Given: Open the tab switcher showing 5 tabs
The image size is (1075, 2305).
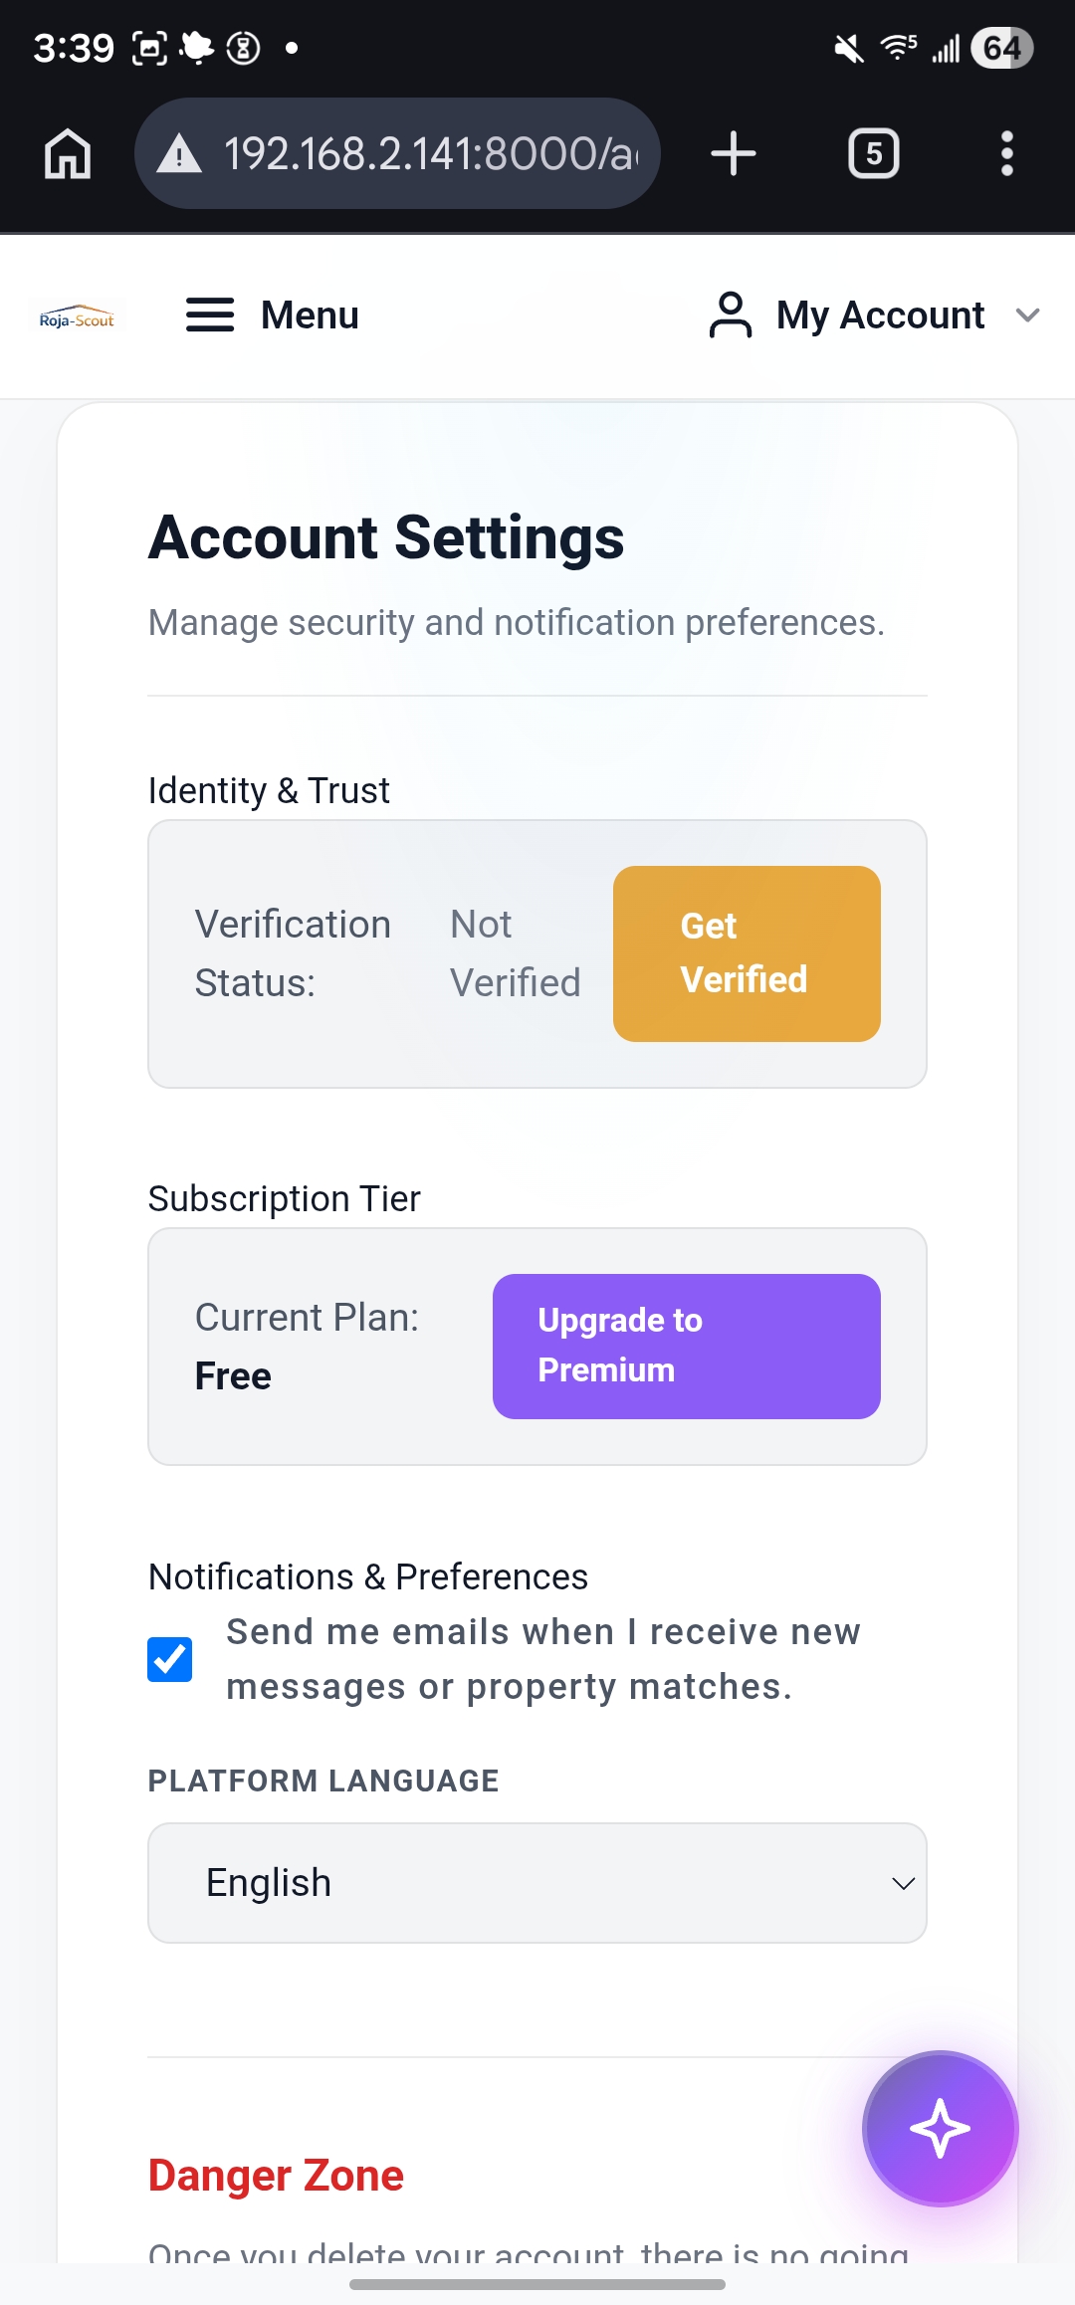Looking at the screenshot, I should (873, 154).
